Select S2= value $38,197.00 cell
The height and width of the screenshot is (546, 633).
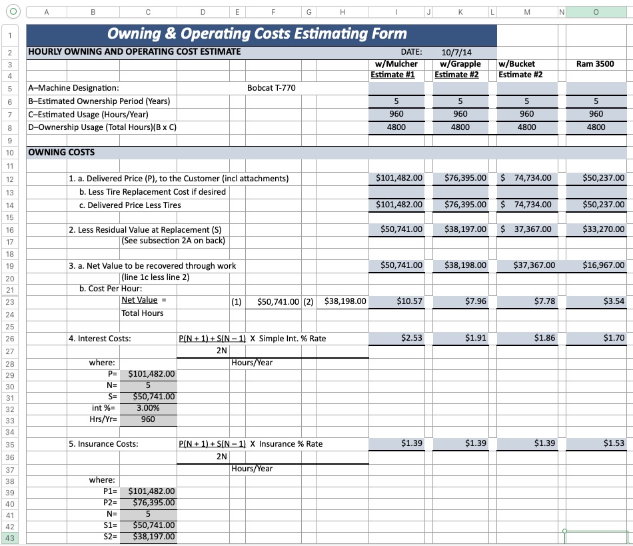[x=148, y=537]
